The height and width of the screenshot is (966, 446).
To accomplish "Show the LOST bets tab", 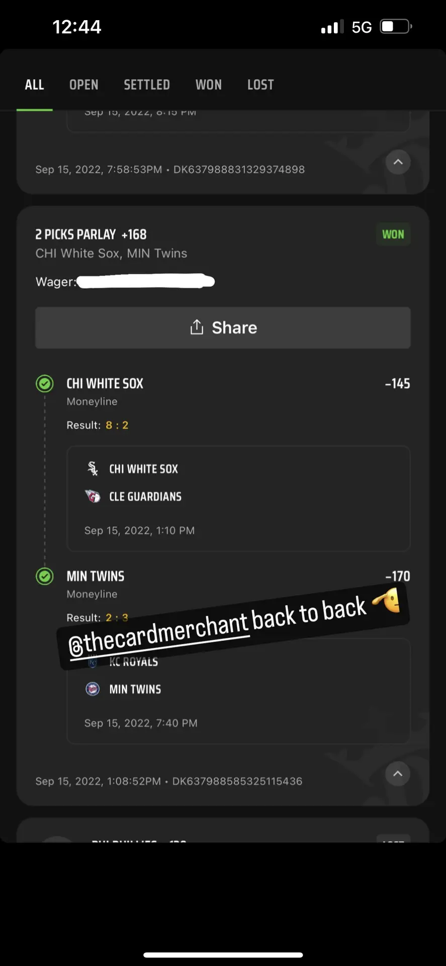I will (260, 85).
